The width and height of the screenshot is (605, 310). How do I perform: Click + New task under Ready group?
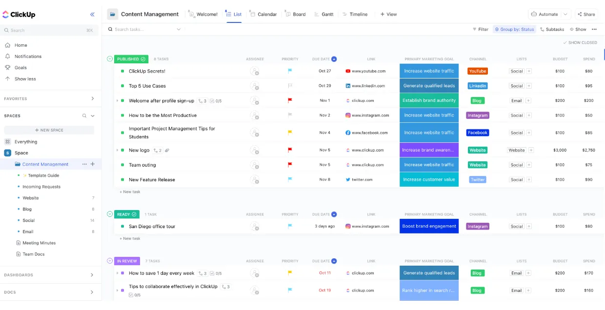pos(130,238)
